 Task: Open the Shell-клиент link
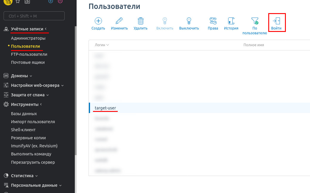23,130
